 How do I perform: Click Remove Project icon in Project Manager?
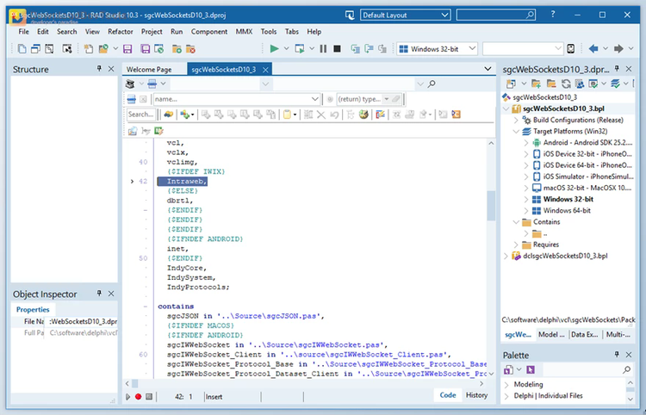tap(551, 84)
